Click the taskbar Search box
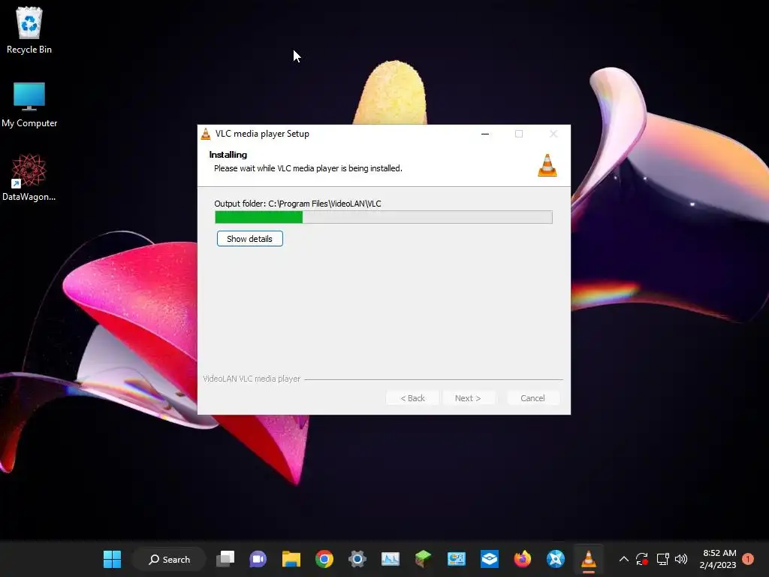 tap(169, 559)
